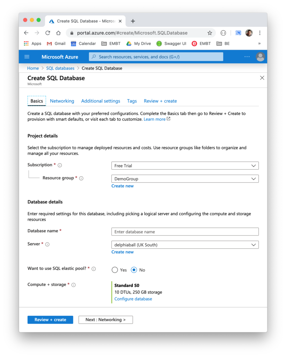The width and height of the screenshot is (286, 357).
Task: Switch to the Networking tab
Action: tap(62, 101)
